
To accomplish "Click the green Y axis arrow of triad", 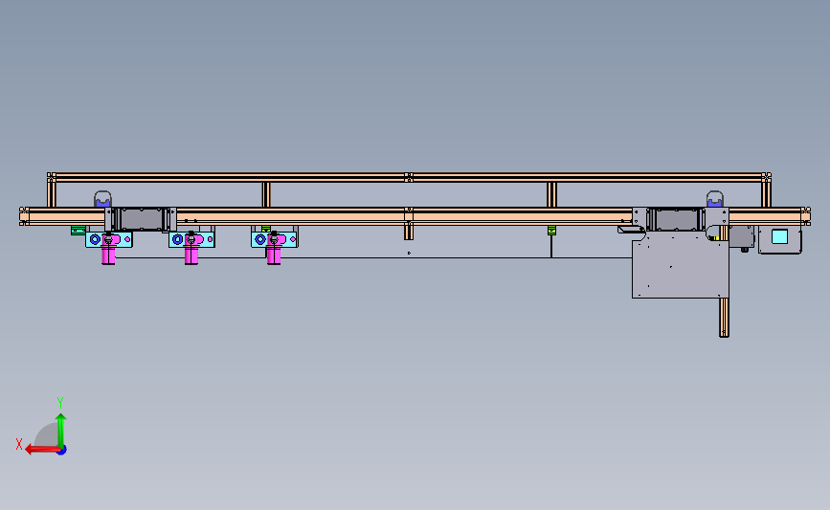I will tap(61, 431).
